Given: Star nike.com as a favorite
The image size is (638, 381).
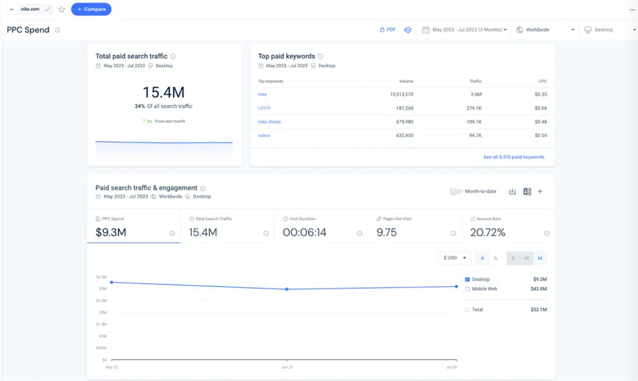Looking at the screenshot, I should point(60,9).
